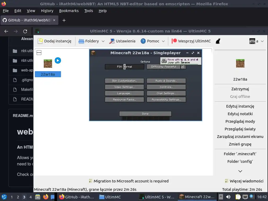This screenshot has width=268, height=201.
Task: Collapse the instance group toggle box
Action: 39,53
